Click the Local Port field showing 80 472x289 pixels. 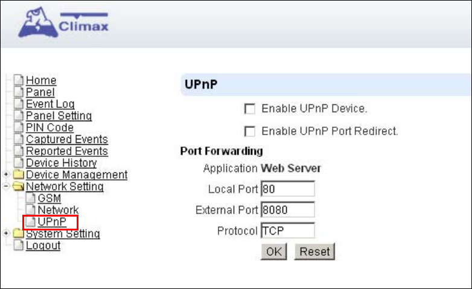tap(288, 189)
